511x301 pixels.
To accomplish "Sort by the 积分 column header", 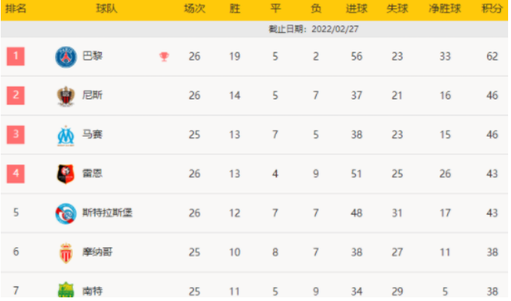I will point(492,9).
